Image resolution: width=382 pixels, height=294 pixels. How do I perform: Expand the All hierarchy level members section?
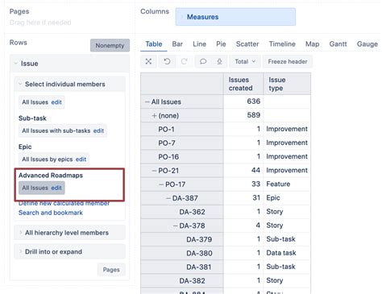(x=69, y=233)
